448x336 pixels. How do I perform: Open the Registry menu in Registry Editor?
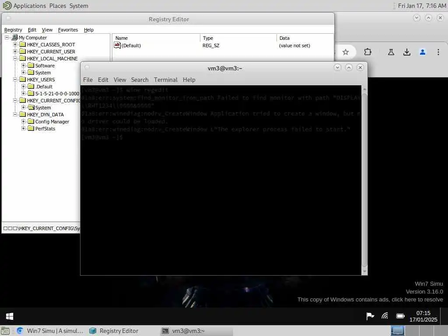(x=13, y=30)
